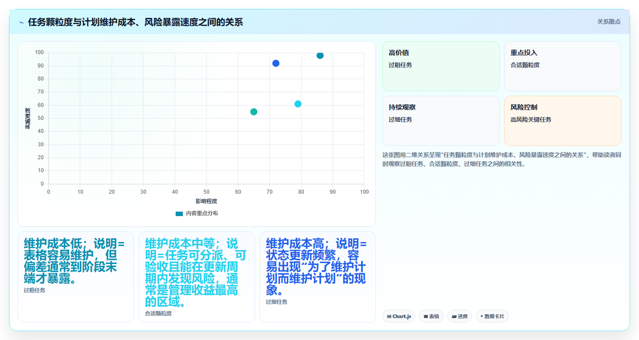
Task: Click the lightning icon beside the title
Action: coord(21,22)
